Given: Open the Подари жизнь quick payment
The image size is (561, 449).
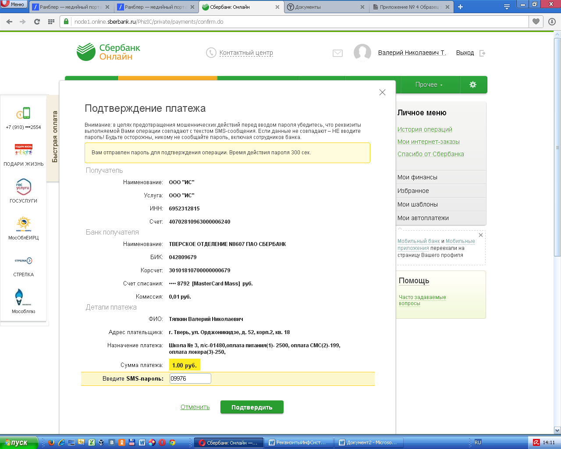Looking at the screenshot, I should click(24, 150).
